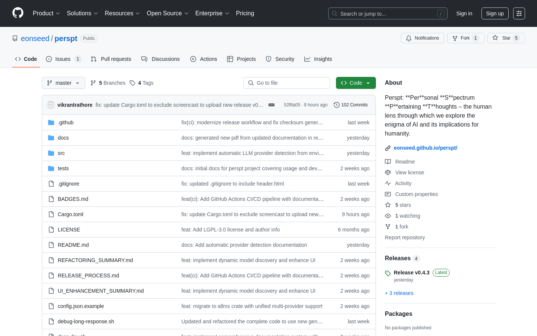Open debug-long-response.sh file

(86, 321)
